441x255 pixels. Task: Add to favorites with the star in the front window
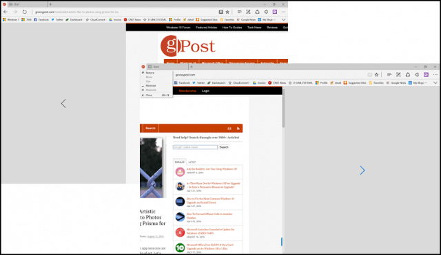[x=377, y=75]
